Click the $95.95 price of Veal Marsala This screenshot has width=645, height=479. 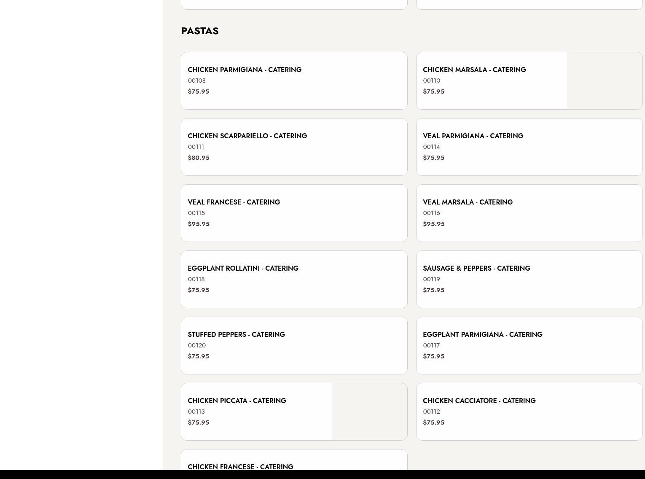point(434,224)
